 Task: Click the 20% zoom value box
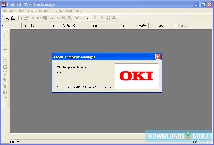(x=80, y=18)
